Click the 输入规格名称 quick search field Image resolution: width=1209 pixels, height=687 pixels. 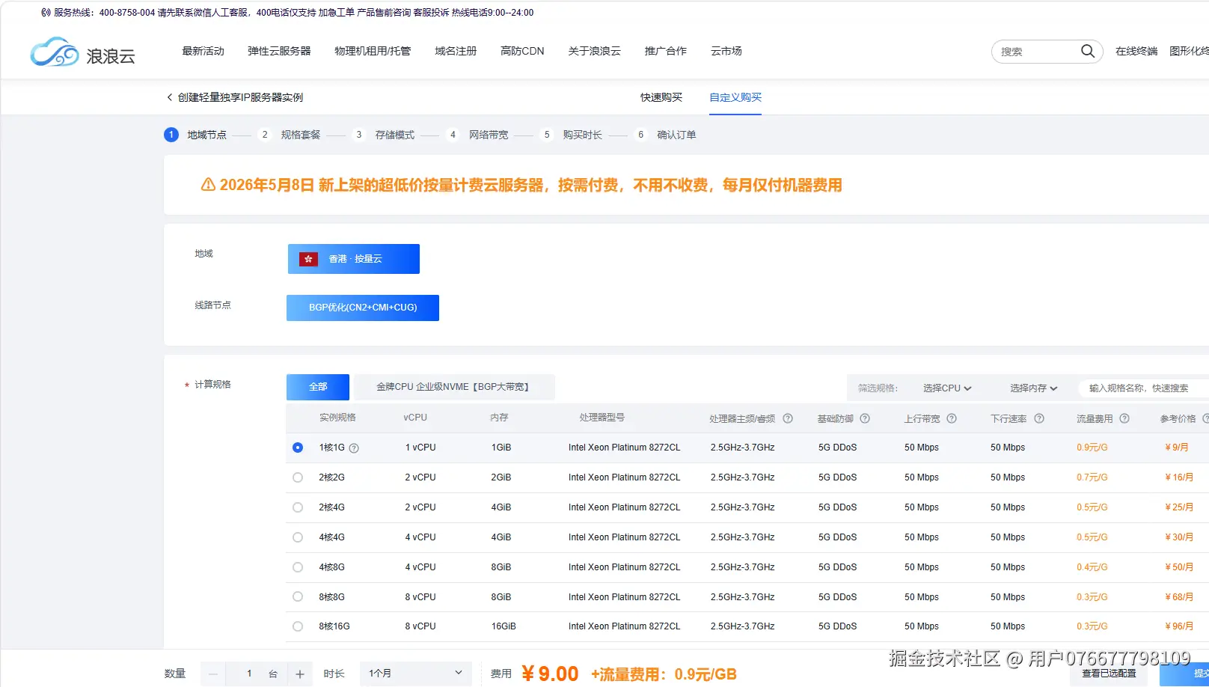pos(1143,388)
